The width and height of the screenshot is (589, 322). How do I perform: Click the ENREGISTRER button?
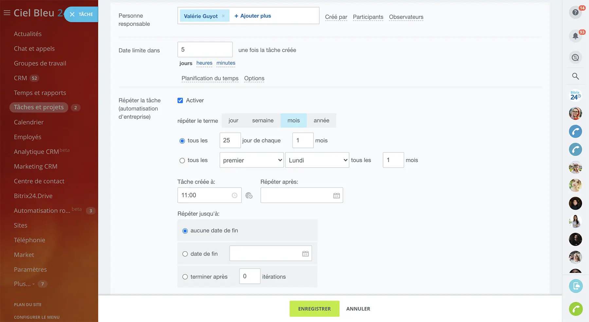tap(314, 309)
